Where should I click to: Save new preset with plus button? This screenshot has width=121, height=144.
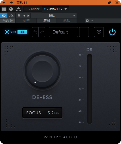(84, 32)
